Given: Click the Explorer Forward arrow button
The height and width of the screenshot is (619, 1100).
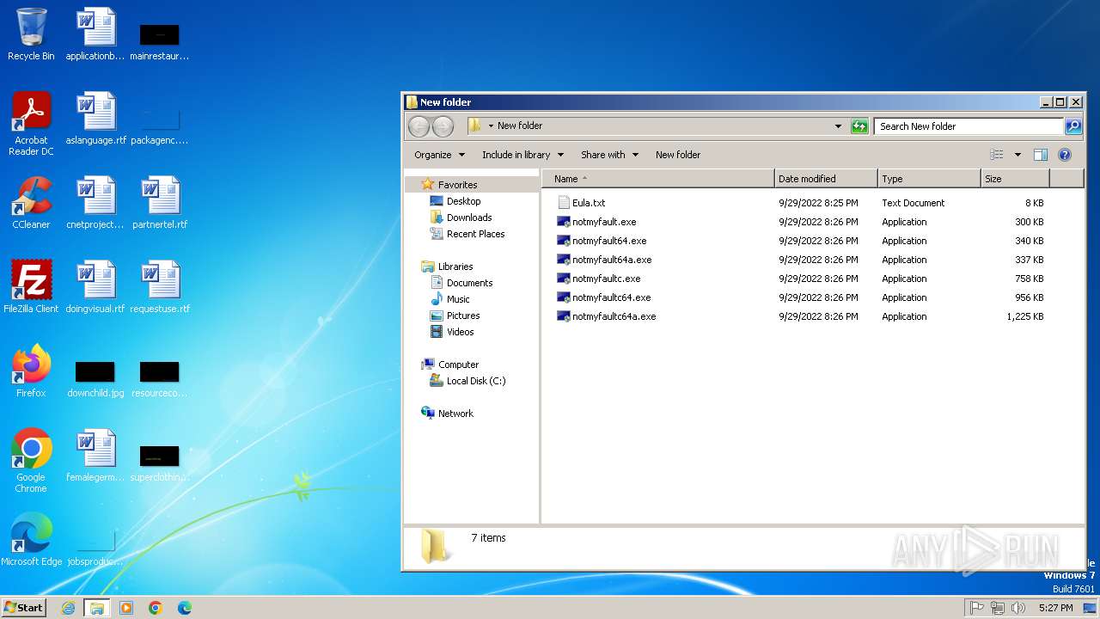Looking at the screenshot, I should [x=443, y=126].
